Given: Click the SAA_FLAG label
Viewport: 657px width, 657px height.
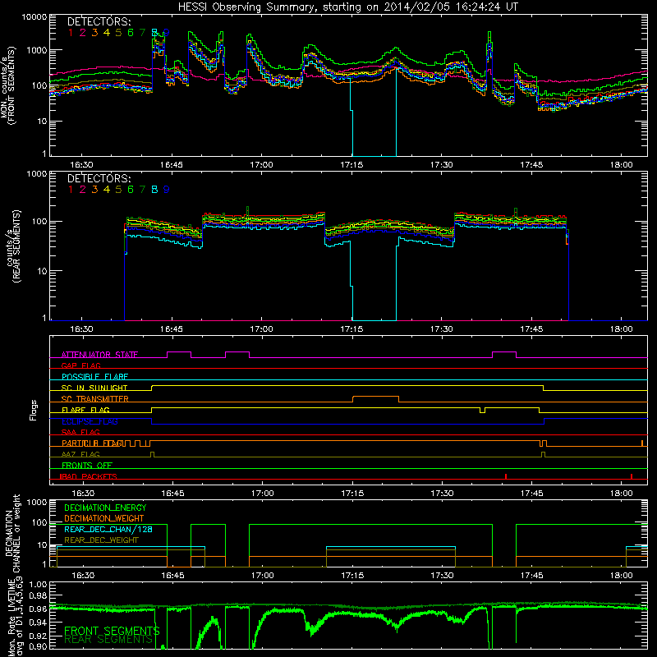Looking at the screenshot, I should point(80,432).
